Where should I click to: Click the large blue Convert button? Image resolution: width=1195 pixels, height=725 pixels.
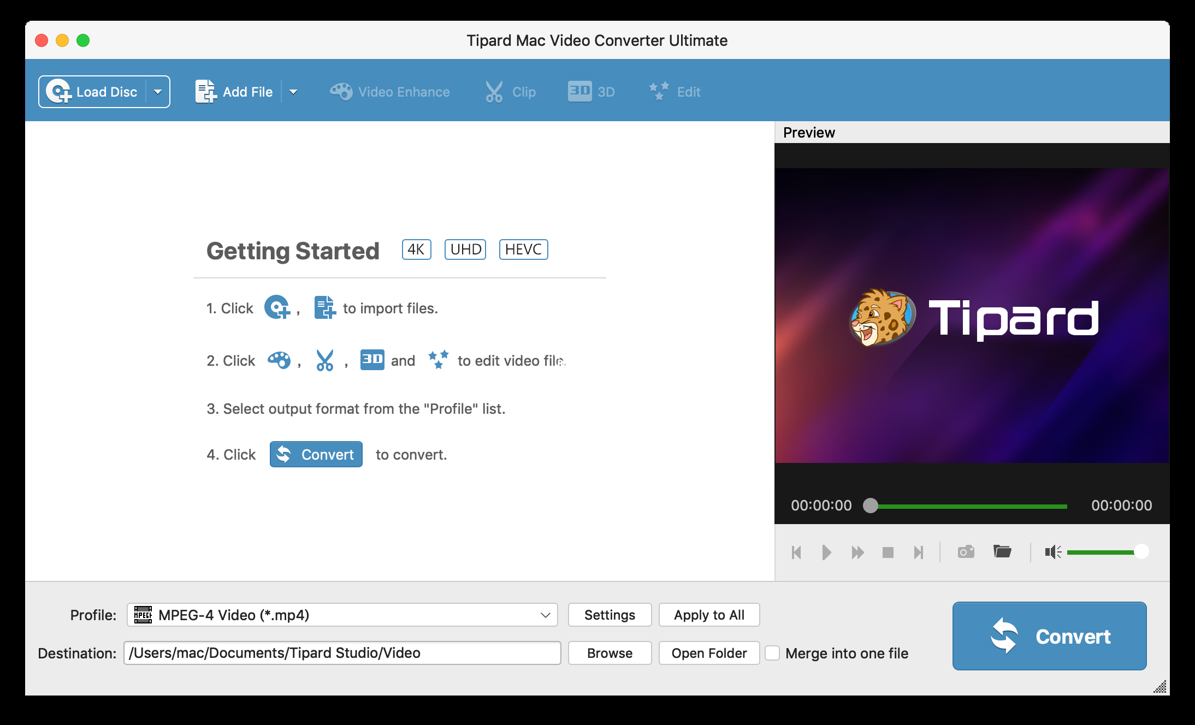(1050, 636)
